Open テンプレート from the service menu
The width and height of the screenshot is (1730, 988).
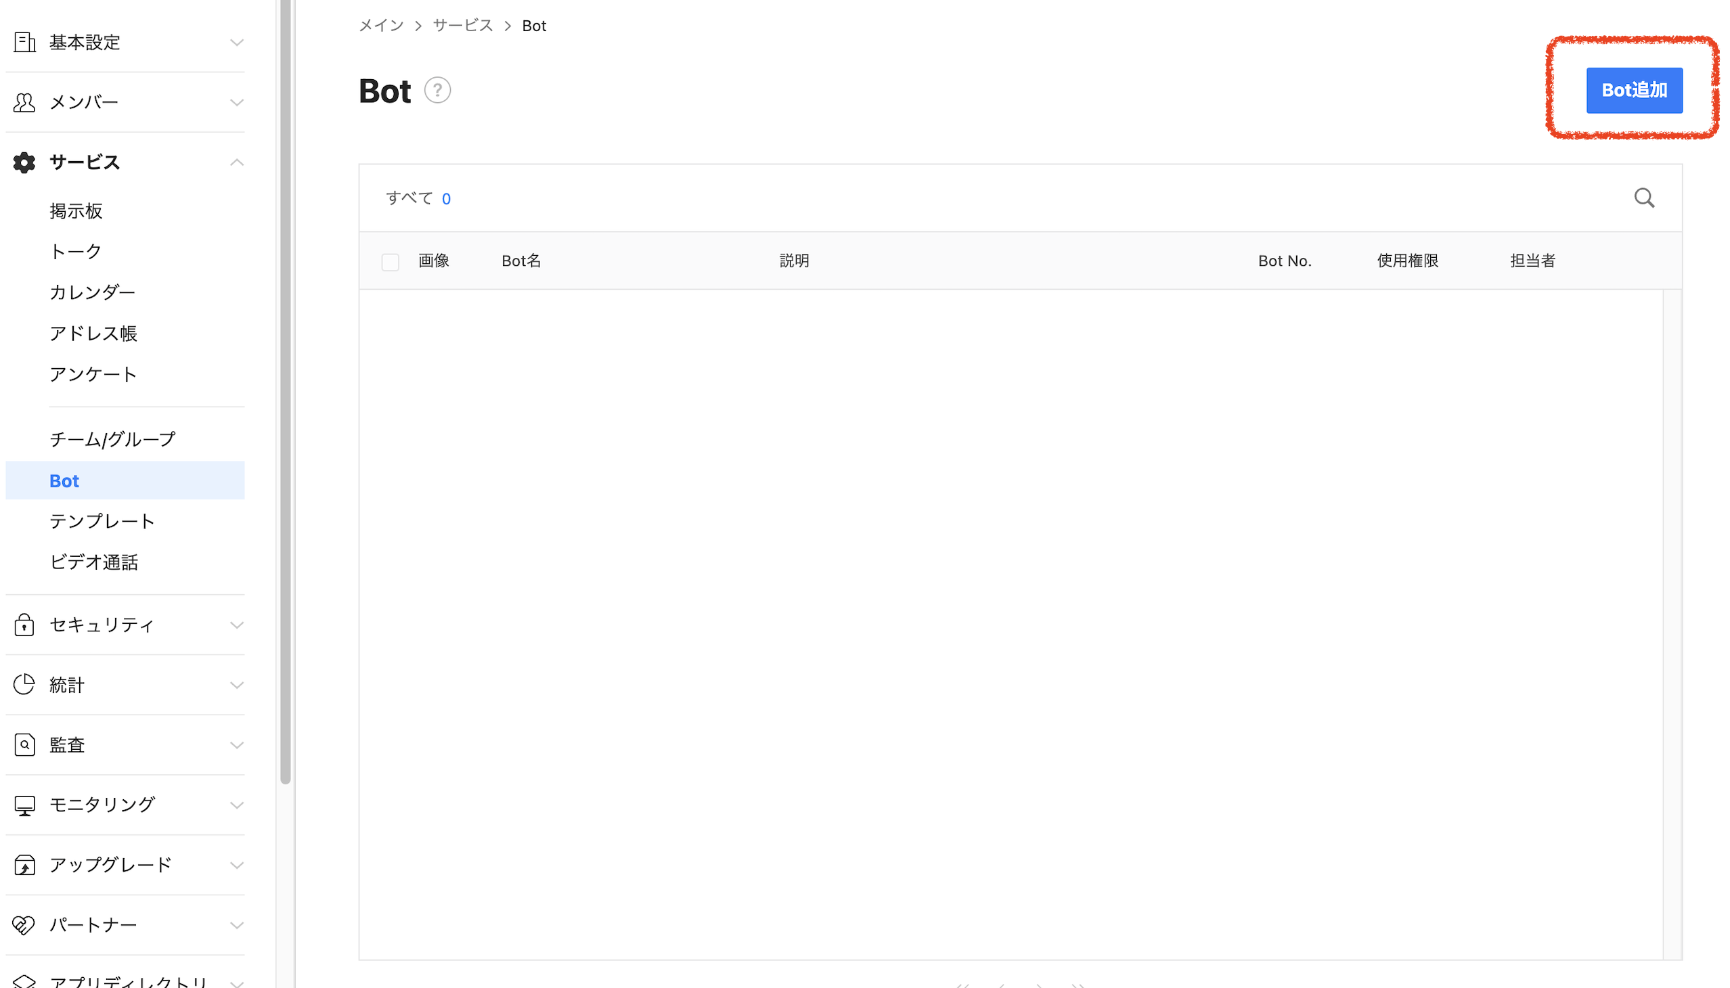click(x=102, y=521)
